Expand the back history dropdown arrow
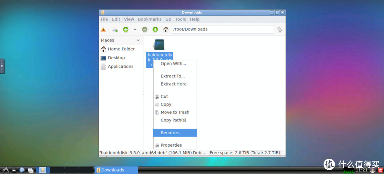Image resolution: width=384 pixels, height=174 pixels. coord(135,29)
